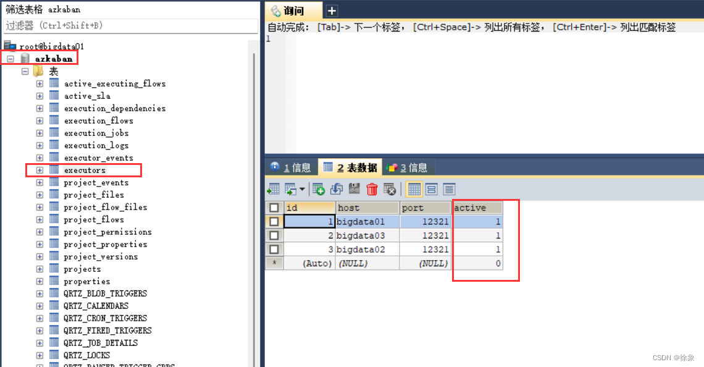Click table icon beside QRTZ_CALENDARS
704x367 pixels.
54,305
